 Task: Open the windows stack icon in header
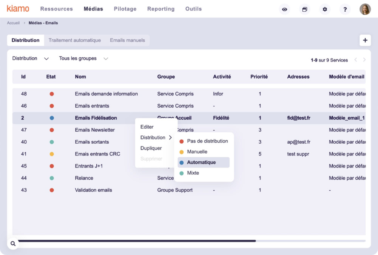(x=305, y=9)
